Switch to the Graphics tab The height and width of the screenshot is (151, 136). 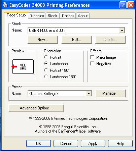(37, 16)
